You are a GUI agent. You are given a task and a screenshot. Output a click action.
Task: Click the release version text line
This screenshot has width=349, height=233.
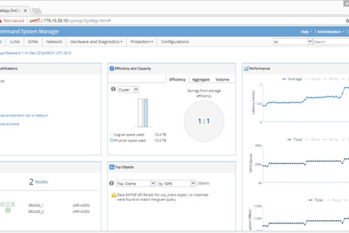[x=35, y=53]
